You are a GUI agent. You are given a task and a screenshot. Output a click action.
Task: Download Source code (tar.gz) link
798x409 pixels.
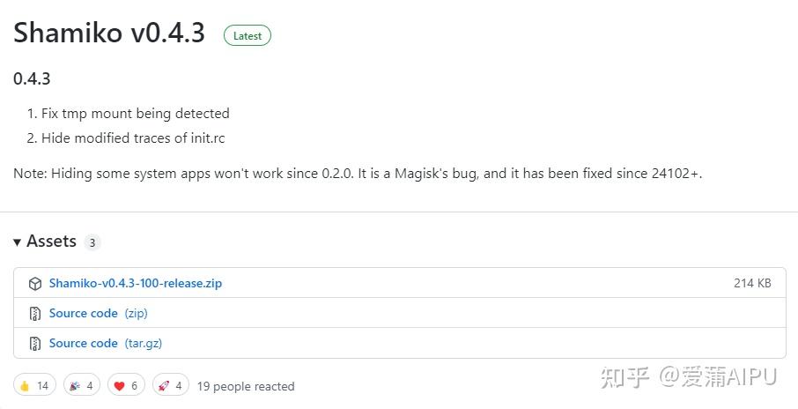click(84, 344)
